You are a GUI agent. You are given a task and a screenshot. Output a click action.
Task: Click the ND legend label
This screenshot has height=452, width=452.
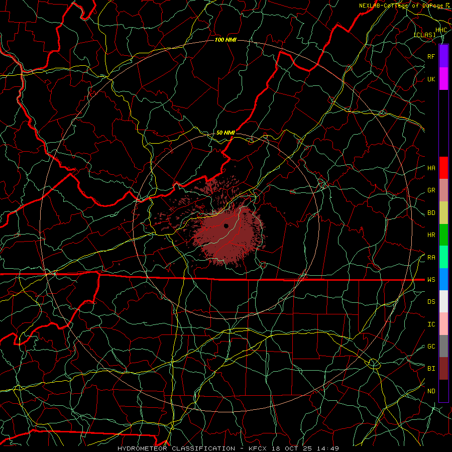coord(431,391)
